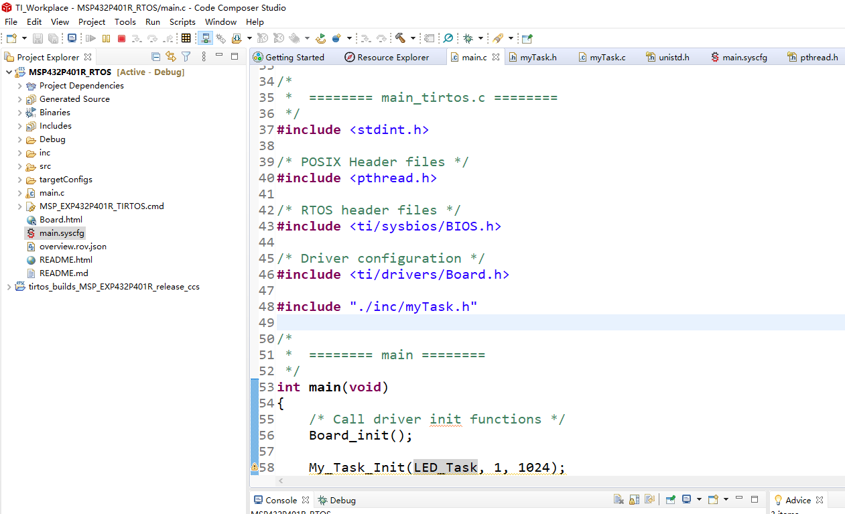Image resolution: width=845 pixels, height=514 pixels.
Task: Click the Resume debug icon
Action: coord(90,38)
